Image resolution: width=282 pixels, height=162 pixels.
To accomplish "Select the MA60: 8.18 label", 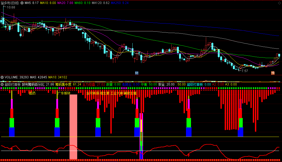I will pyautogui.click(x=82, y=3).
